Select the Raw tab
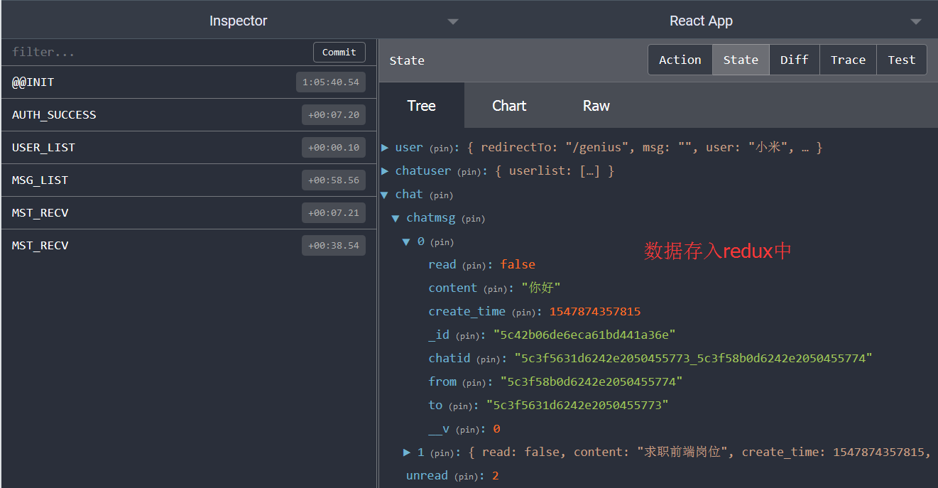The width and height of the screenshot is (938, 488). point(596,106)
